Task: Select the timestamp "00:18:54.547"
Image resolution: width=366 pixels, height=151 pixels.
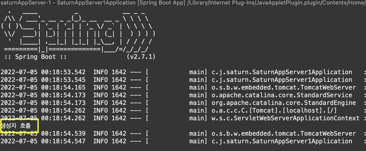Action: tap(63, 141)
